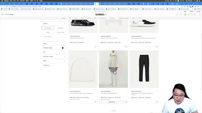Click the Search Selfridges input field
This screenshot has height=113, width=202.
193,14
